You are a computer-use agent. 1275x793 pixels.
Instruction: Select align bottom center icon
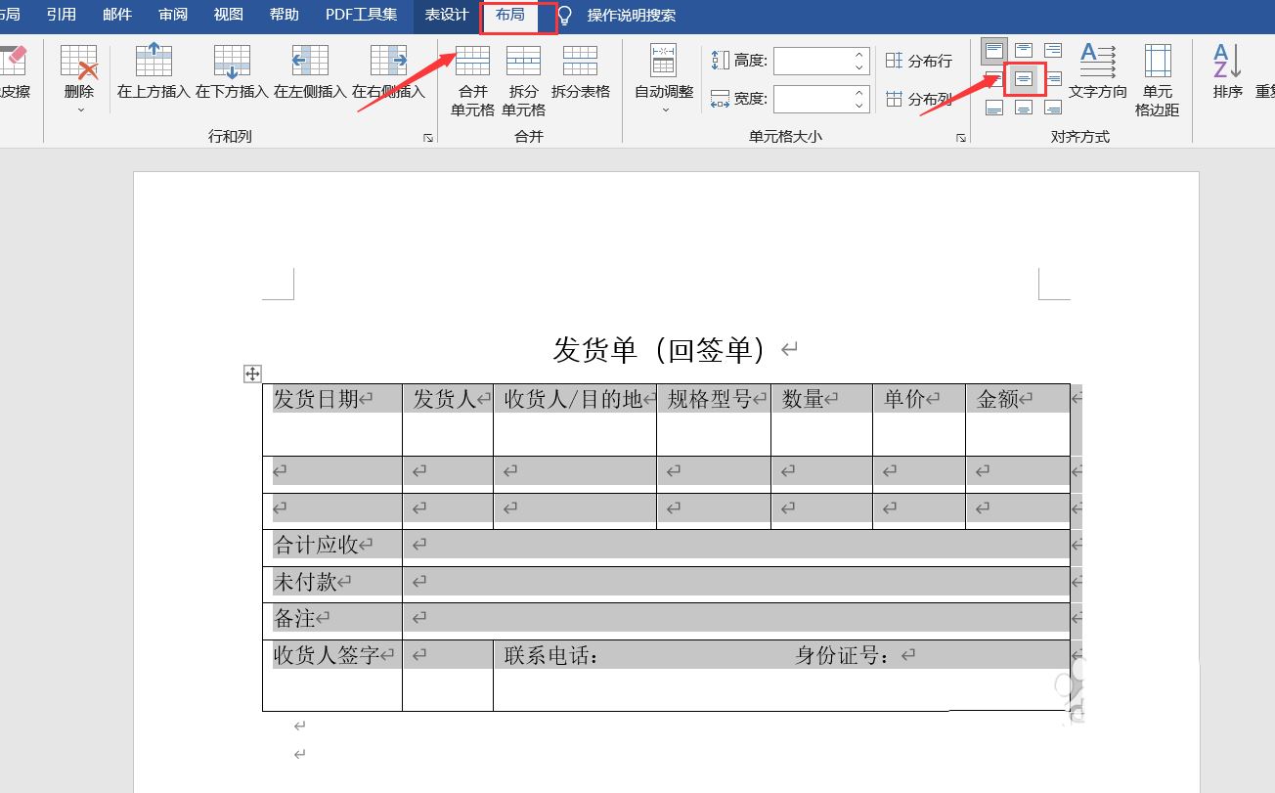point(1024,107)
